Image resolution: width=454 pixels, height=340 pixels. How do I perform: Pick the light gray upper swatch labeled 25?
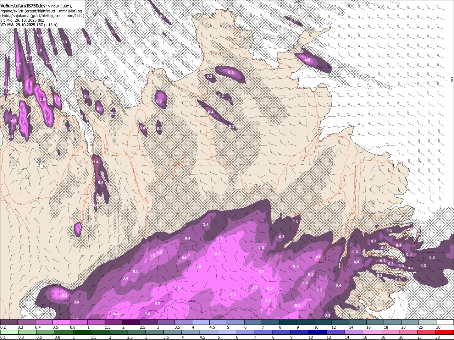[427, 322]
